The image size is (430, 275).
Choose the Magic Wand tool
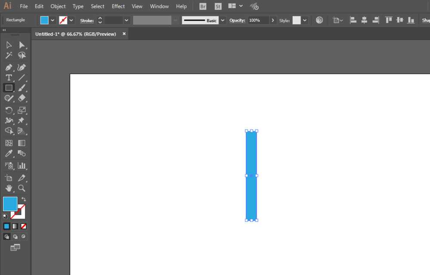point(9,56)
